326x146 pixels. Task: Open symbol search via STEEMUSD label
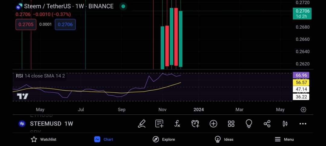(46, 124)
